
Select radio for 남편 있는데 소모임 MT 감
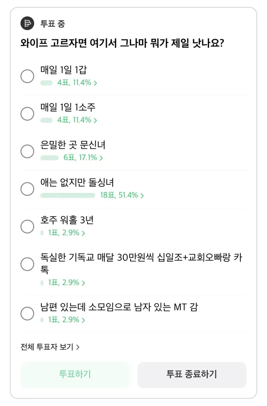[28, 313]
